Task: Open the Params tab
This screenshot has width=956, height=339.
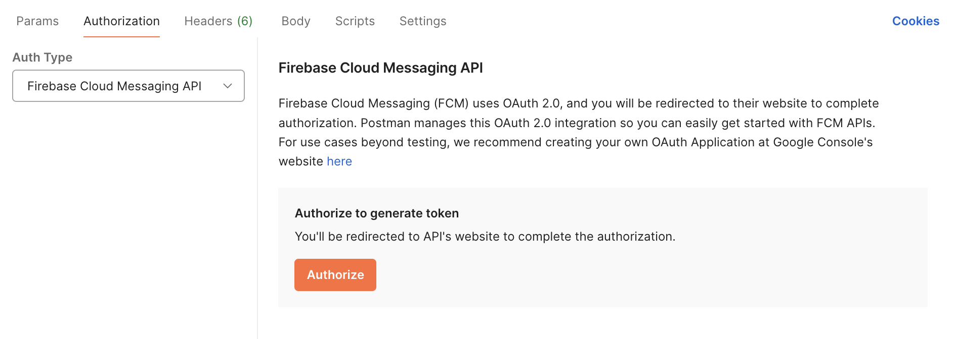Action: (37, 21)
